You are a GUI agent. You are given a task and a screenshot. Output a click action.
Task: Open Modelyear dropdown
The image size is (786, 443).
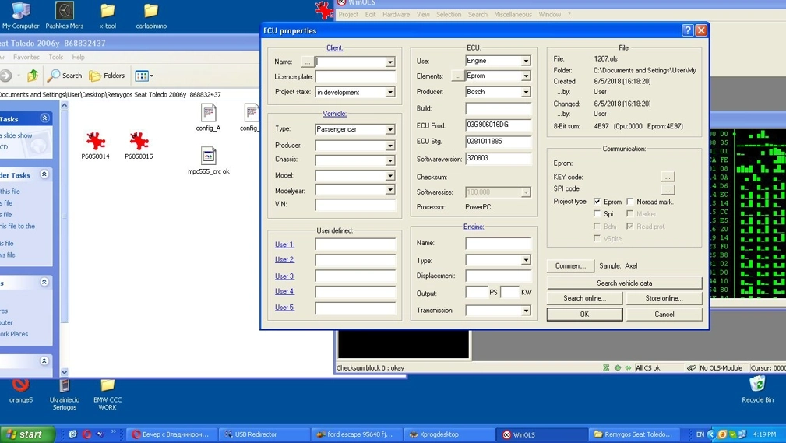(390, 190)
